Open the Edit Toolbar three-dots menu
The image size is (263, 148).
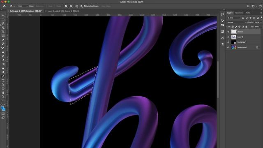(x=3, y=101)
